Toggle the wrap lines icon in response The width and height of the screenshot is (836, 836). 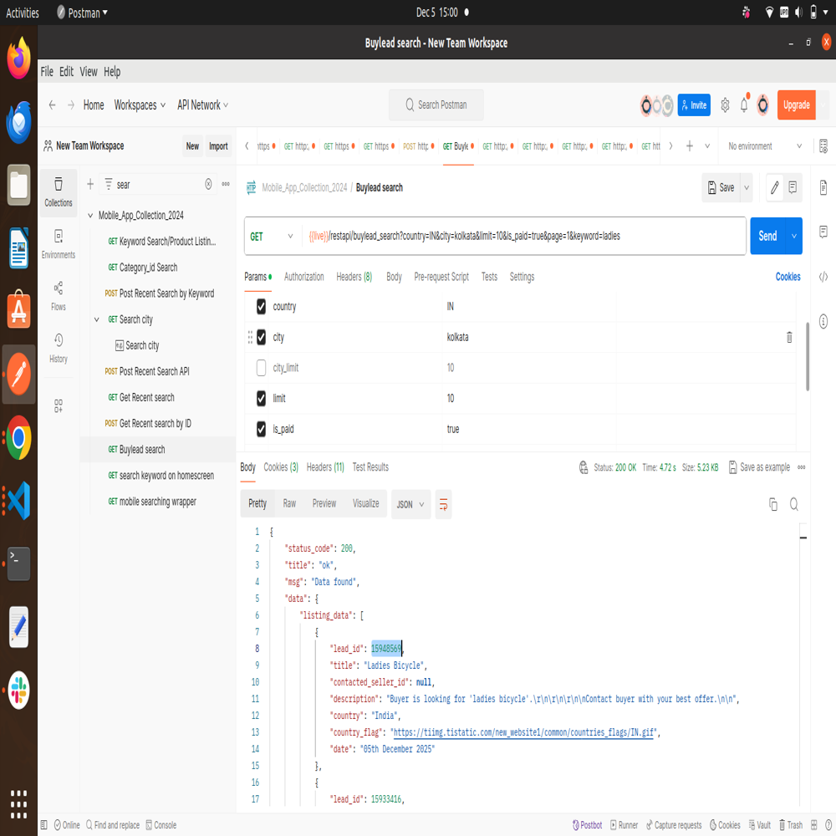pyautogui.click(x=443, y=504)
